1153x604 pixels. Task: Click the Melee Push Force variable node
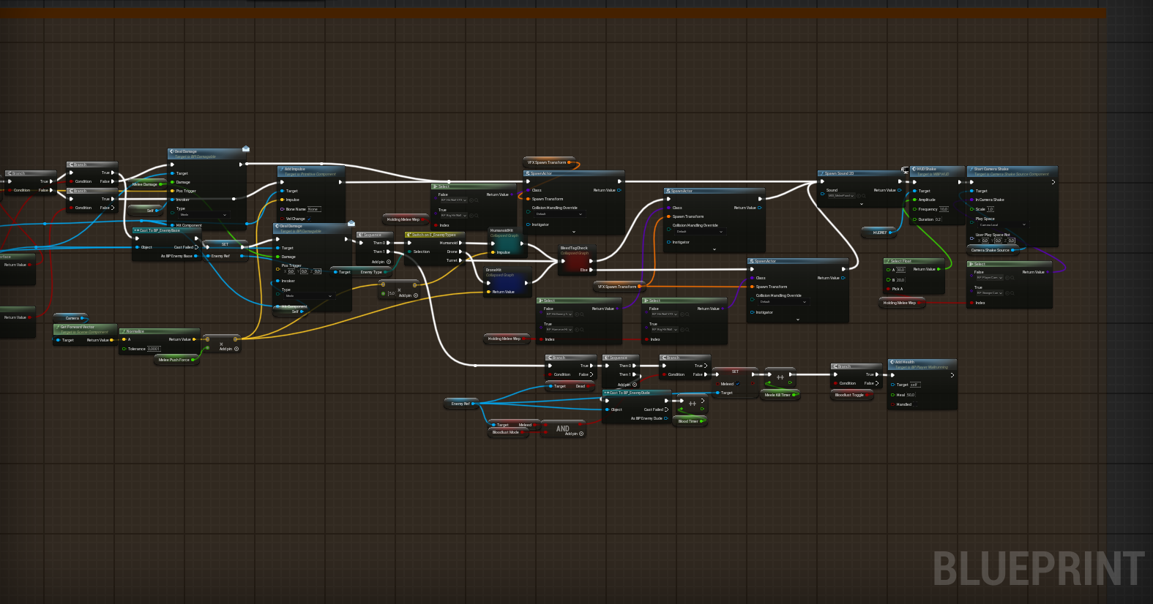point(174,360)
